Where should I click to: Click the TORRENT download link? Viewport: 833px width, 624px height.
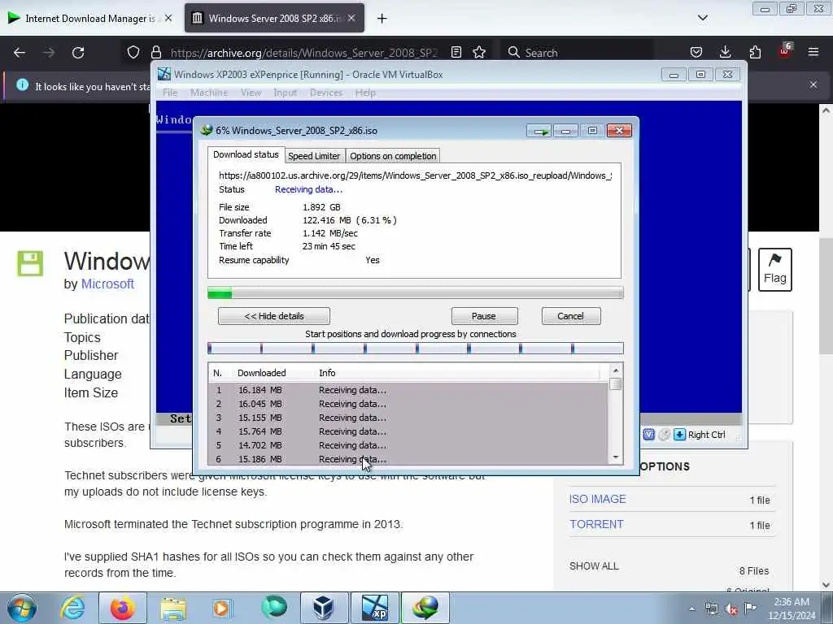[x=596, y=524]
